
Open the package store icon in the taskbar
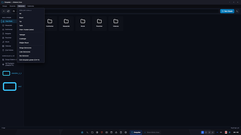coord(111,133)
